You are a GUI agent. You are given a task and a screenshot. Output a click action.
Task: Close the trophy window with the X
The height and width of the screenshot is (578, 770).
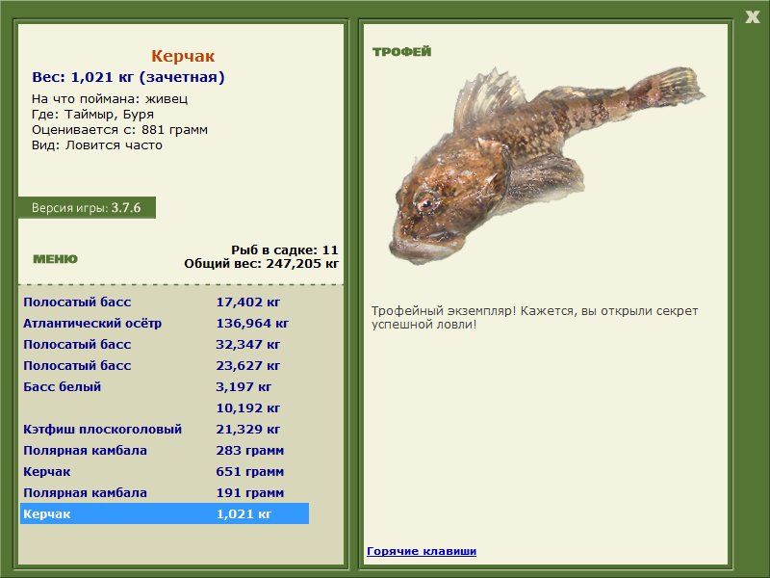tap(752, 17)
